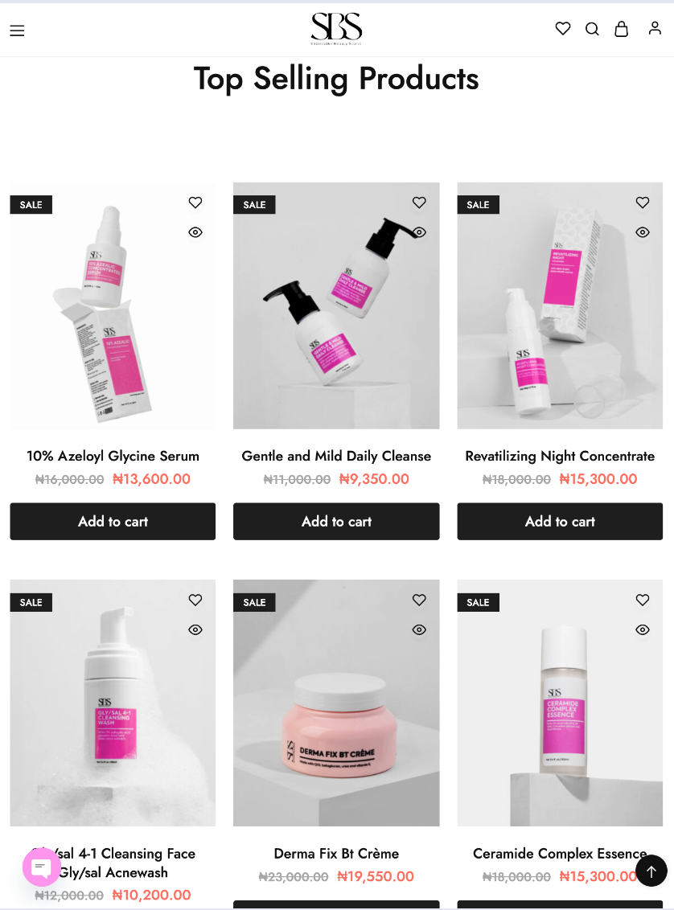
Task: Click the back-to-top arrow button
Action: 651,871
